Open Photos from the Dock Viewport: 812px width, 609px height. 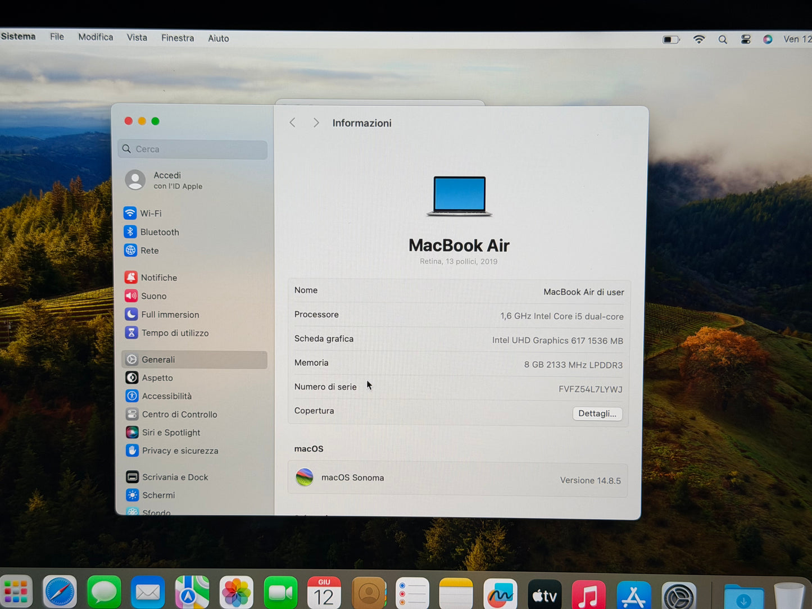click(236, 593)
